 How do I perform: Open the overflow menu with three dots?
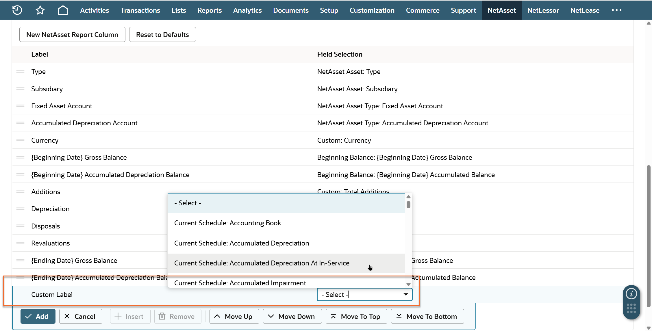616,10
